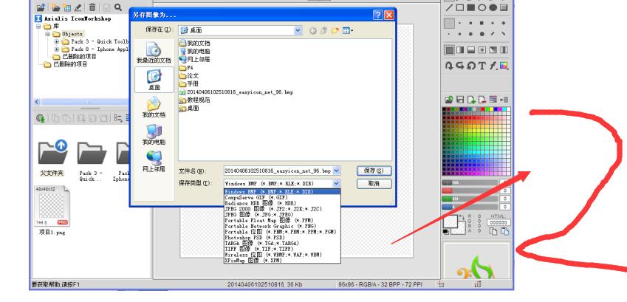This screenshot has width=627, height=302.
Task: Go to 我的文档 in places bar
Action: pyautogui.click(x=154, y=107)
